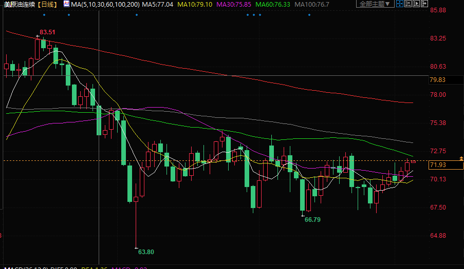This screenshot has height=269, width=464.
Task: Toggle the blue crosshair cursor icon
Action: (x=400, y=4)
